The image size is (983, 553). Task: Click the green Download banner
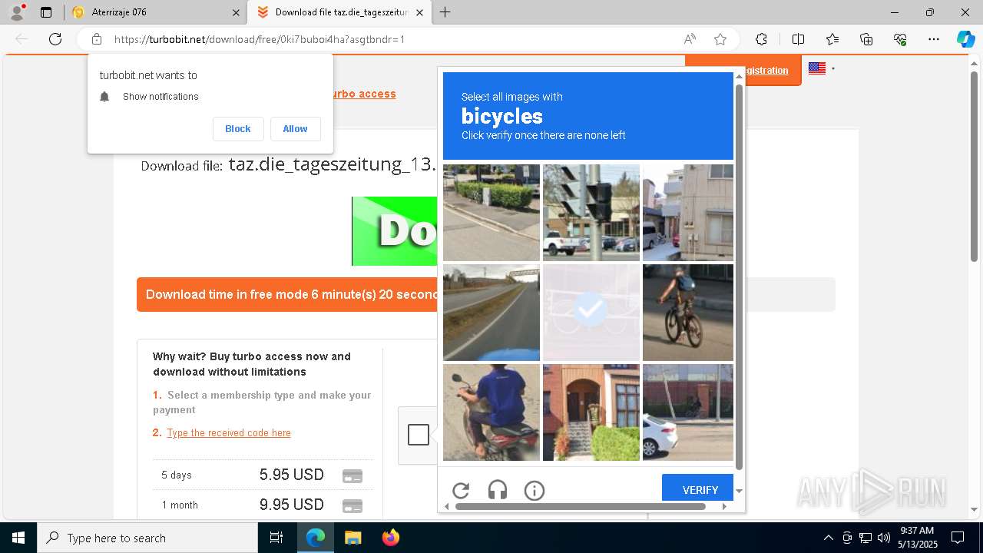tap(395, 231)
